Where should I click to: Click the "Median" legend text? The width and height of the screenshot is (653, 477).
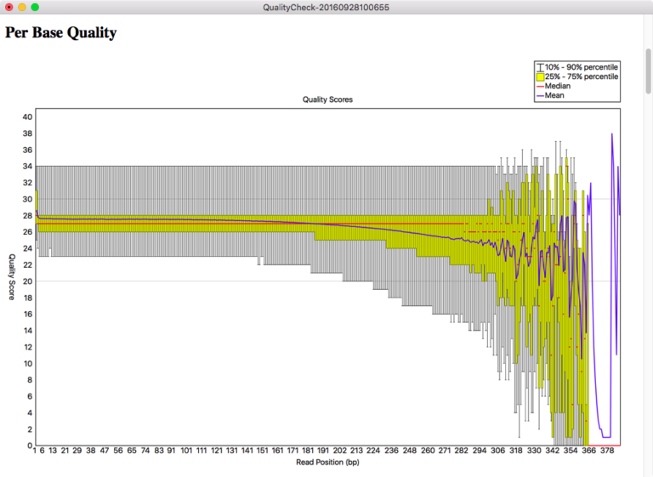point(558,86)
